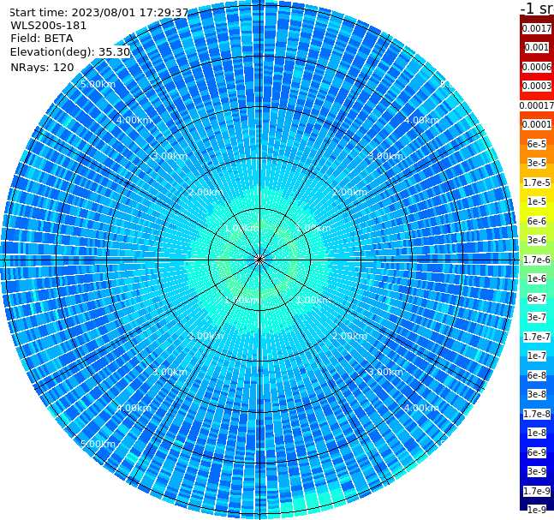The image size is (554, 520).
Task: Select the 1e-8 colorbar label
Action: 537,433
